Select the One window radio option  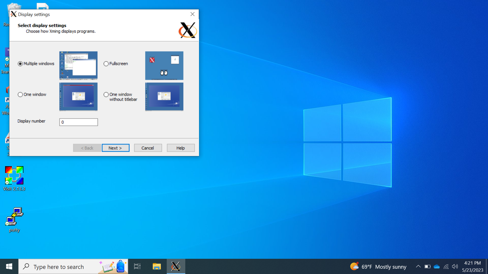(x=20, y=95)
